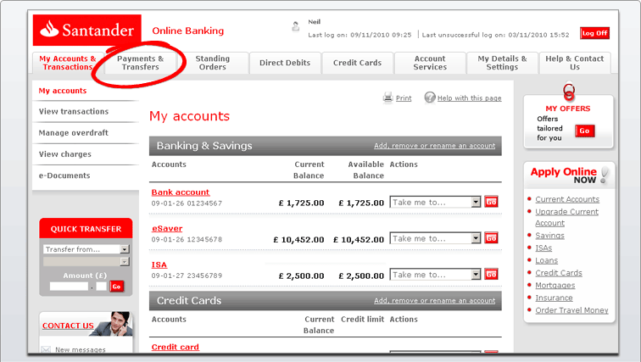Open the Savings link
641x362 pixels.
pos(549,236)
